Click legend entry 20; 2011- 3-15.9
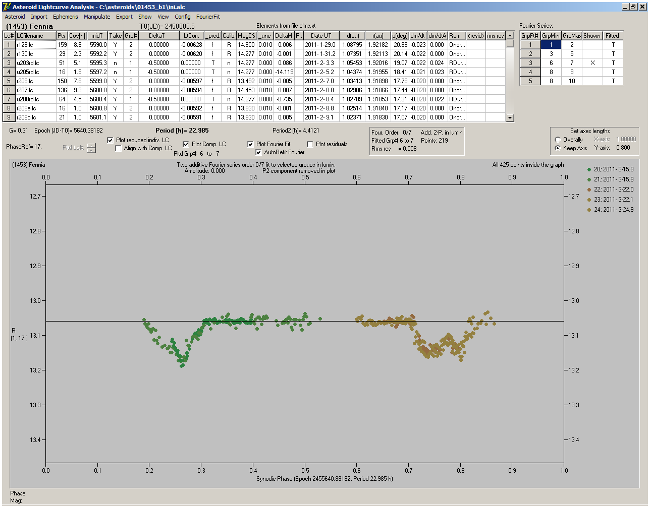 pyautogui.click(x=610, y=169)
